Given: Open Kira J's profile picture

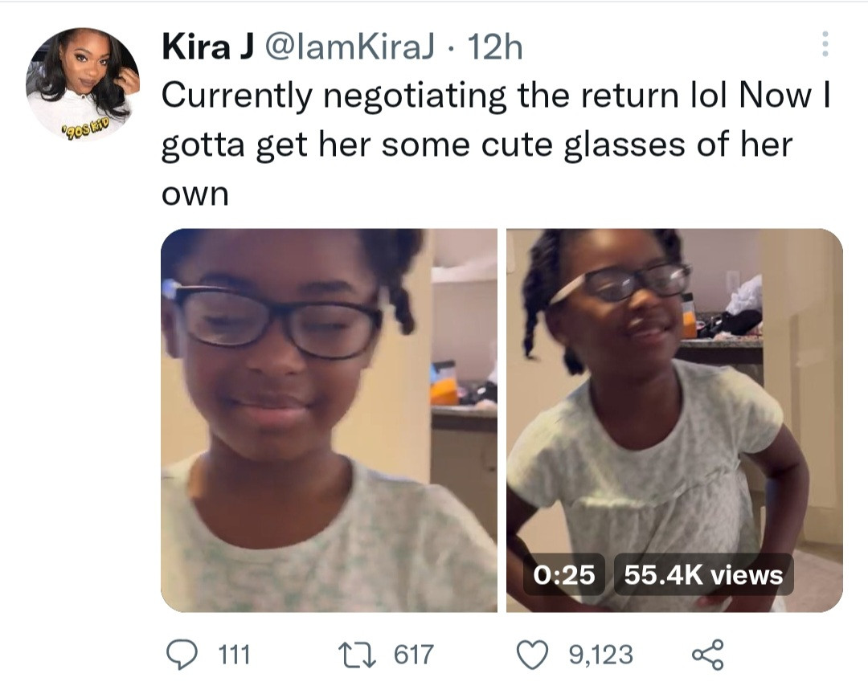Looking at the screenshot, I should 83,83.
